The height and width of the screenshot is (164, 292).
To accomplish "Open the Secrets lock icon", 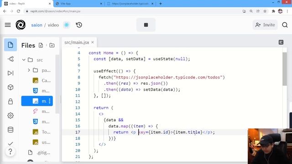I will pyautogui.click(x=10, y=101).
